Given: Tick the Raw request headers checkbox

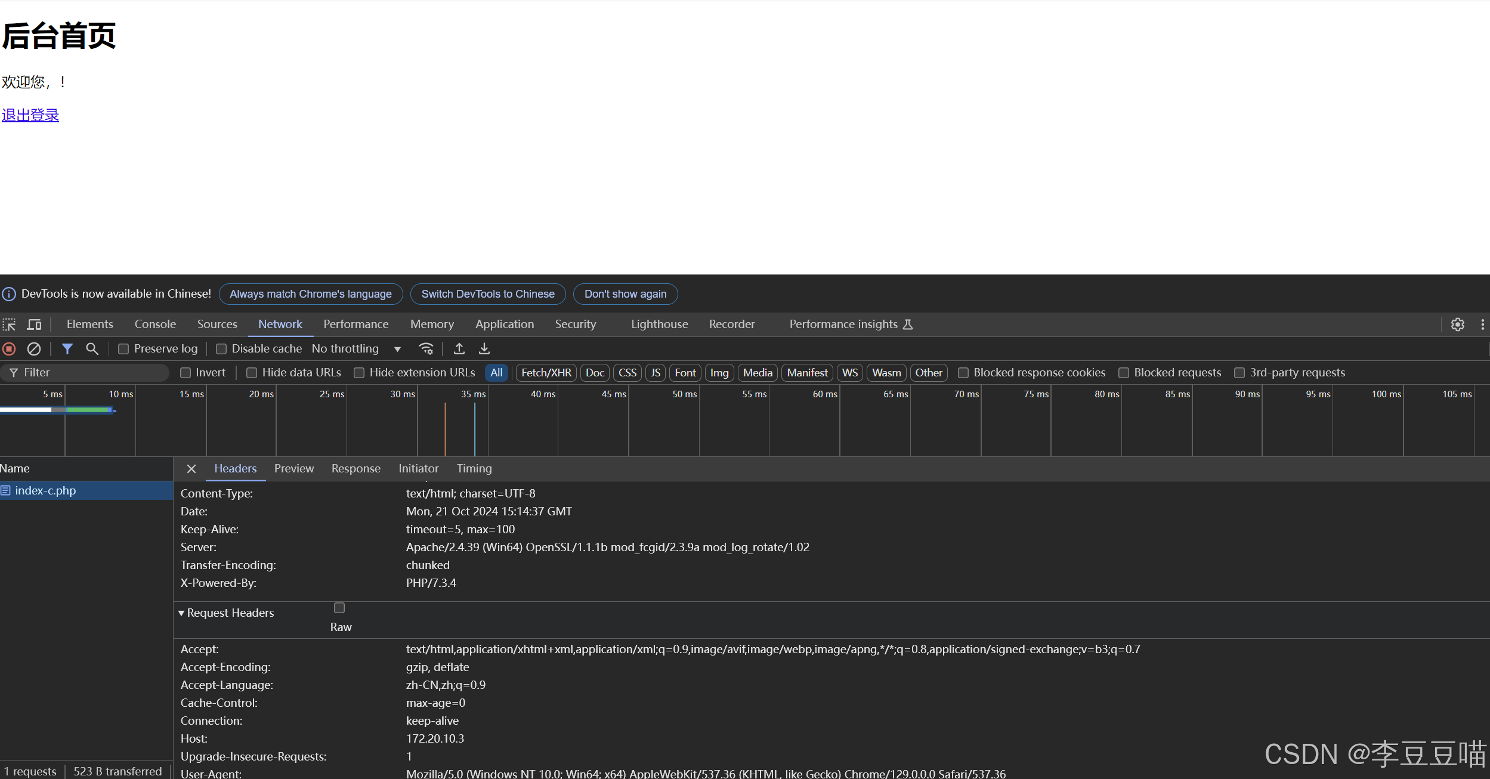Looking at the screenshot, I should (x=339, y=608).
